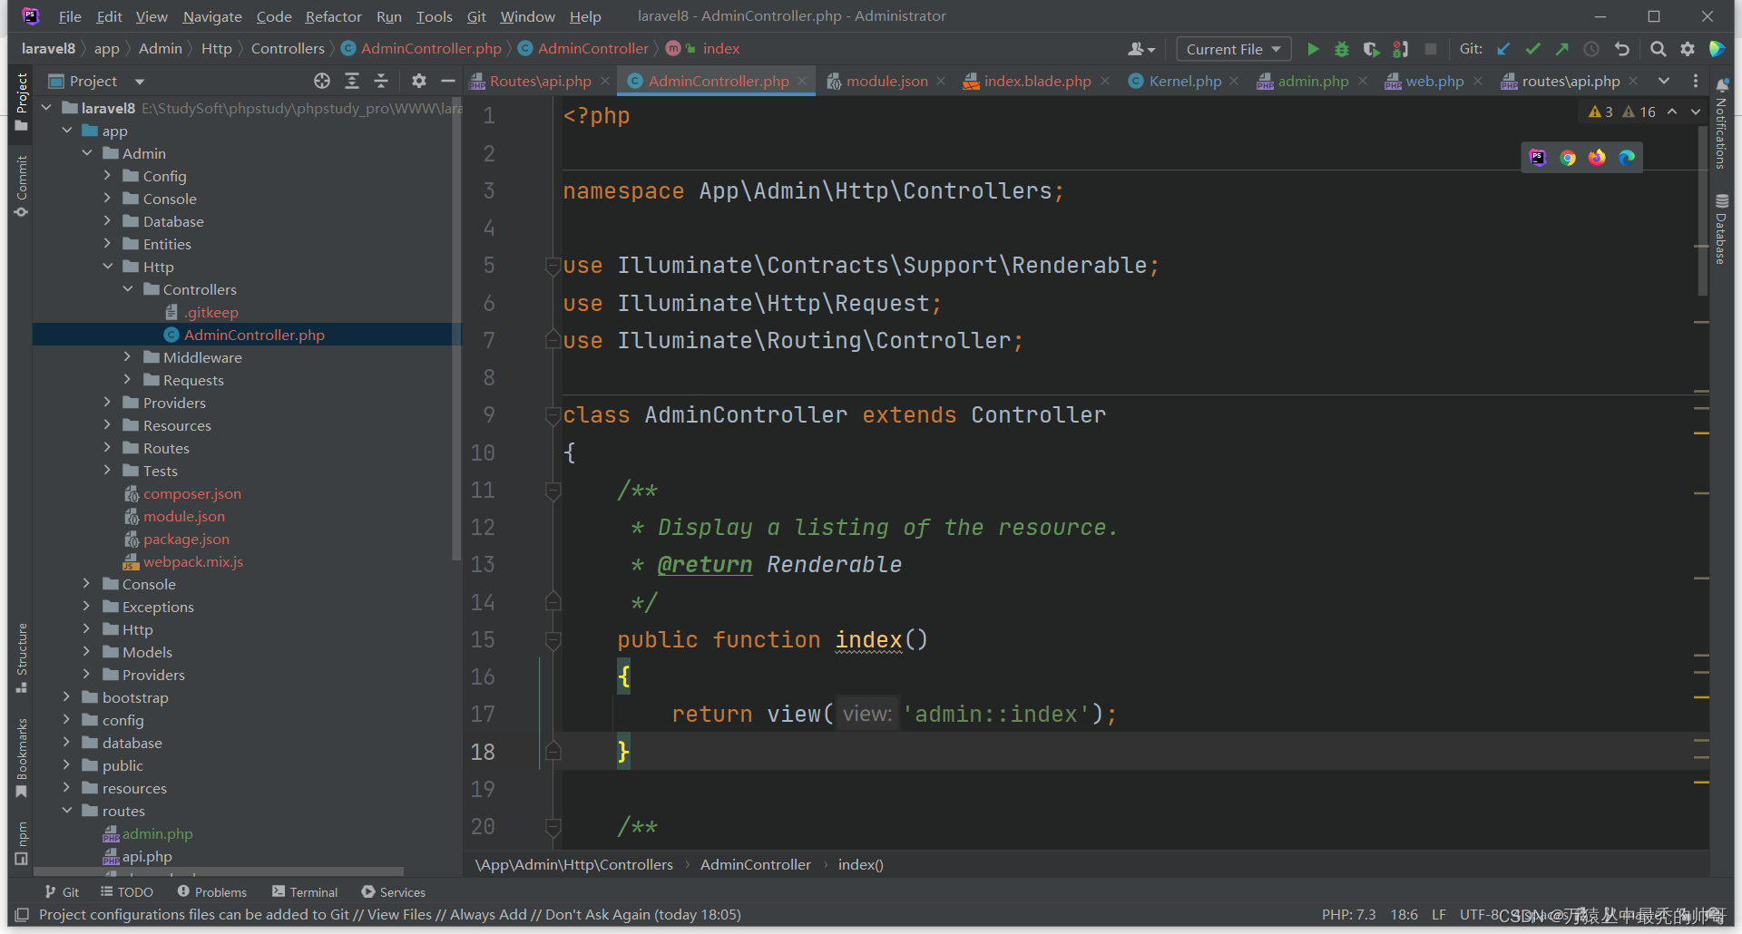Show Git history clock icon
The width and height of the screenshot is (1742, 934).
point(1591,49)
